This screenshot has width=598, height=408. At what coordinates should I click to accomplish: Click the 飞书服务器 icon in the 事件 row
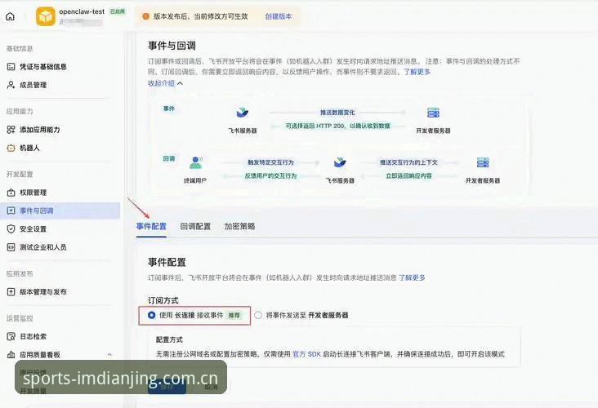point(242,113)
